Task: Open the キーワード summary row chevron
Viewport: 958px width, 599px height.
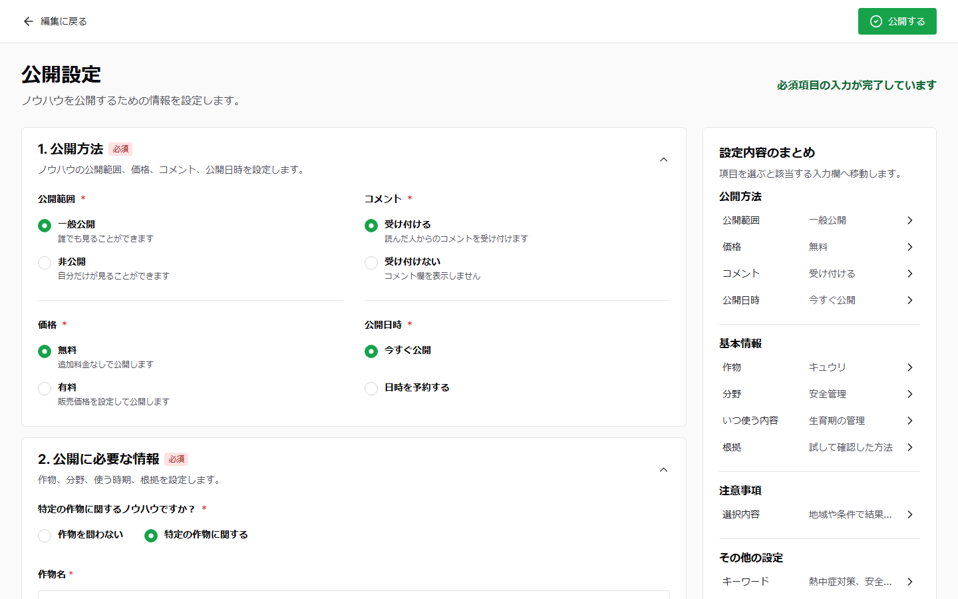Action: (910, 582)
